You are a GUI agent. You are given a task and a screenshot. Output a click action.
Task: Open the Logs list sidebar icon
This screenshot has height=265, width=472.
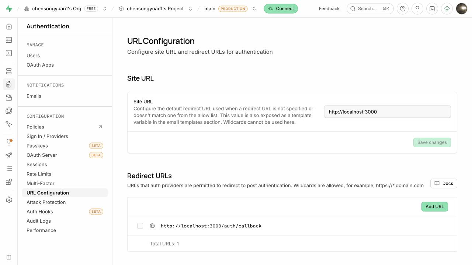pyautogui.click(x=9, y=169)
